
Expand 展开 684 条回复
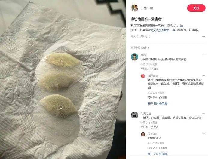pos(157,104)
